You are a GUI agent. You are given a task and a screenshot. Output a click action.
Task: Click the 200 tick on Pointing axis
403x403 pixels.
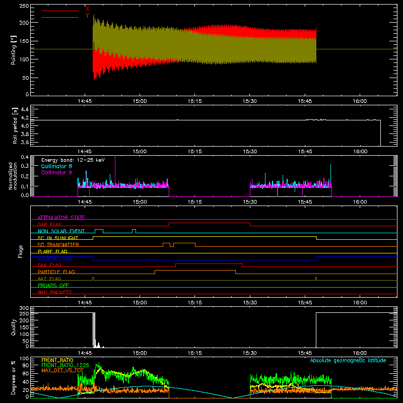pos(24,23)
